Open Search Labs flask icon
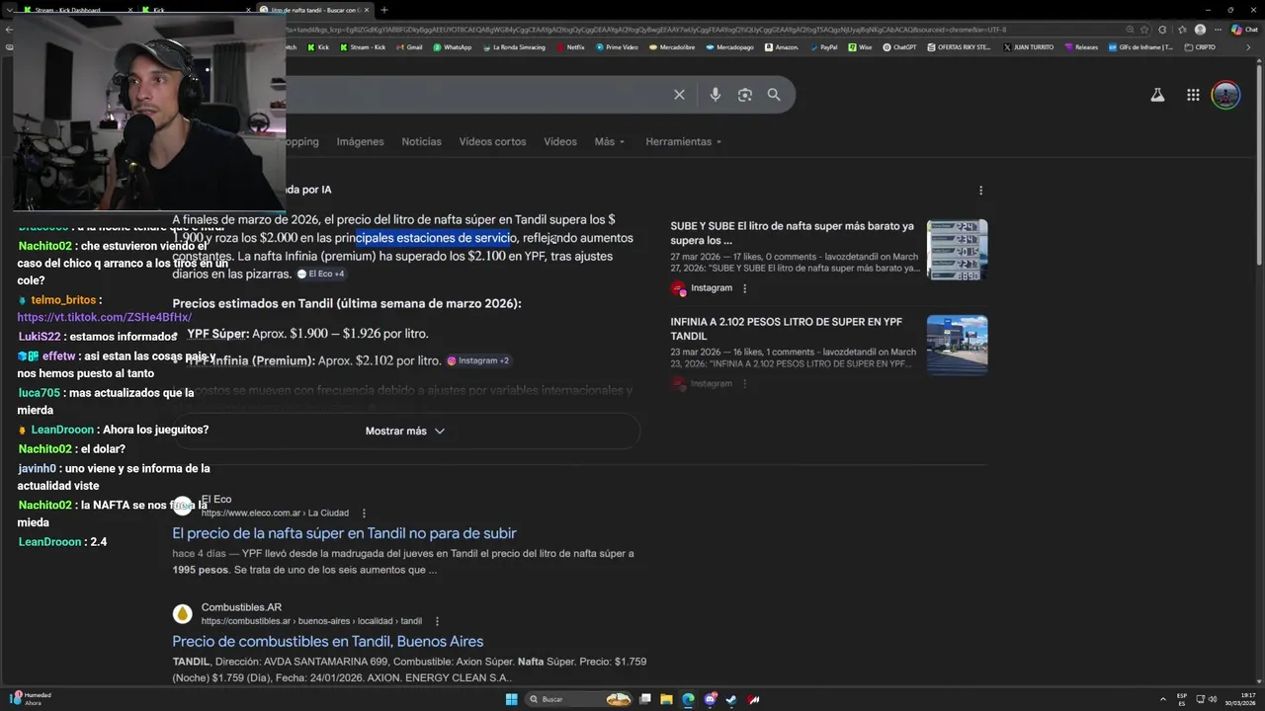Viewport: 1265px width, 711px height. [1157, 95]
